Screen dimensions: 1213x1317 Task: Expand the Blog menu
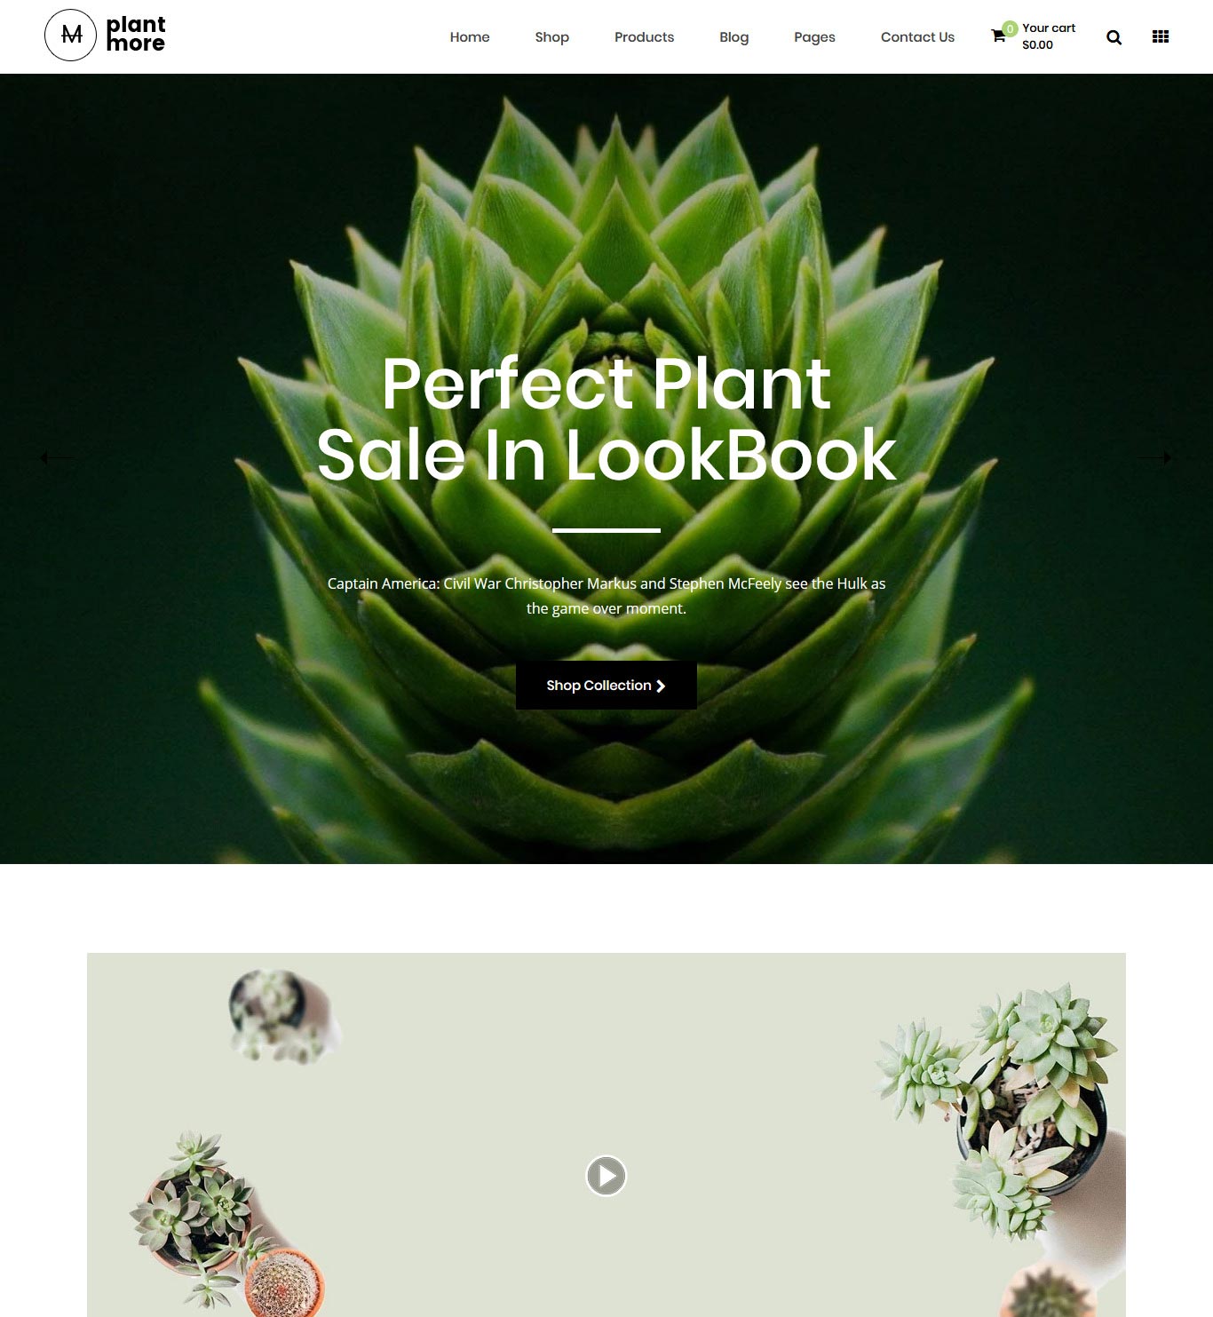[733, 37]
